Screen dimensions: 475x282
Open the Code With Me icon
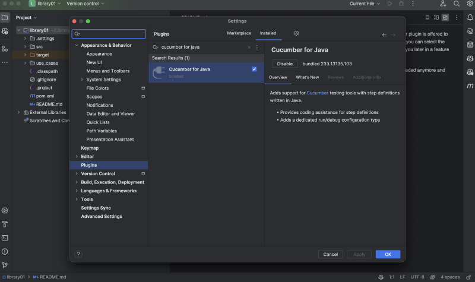tap(443, 4)
